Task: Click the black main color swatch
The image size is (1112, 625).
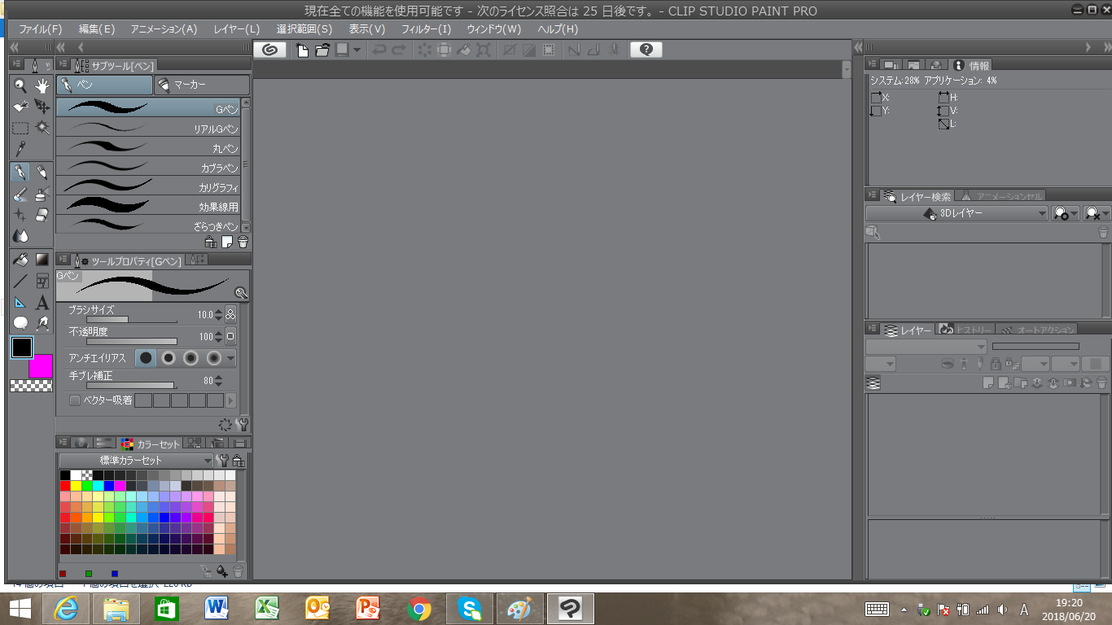Action: [22, 347]
